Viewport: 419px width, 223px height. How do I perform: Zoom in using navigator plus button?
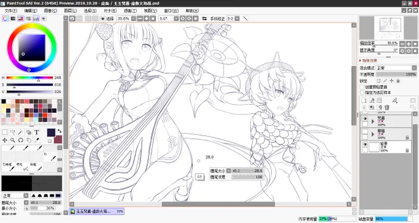tap(409, 44)
